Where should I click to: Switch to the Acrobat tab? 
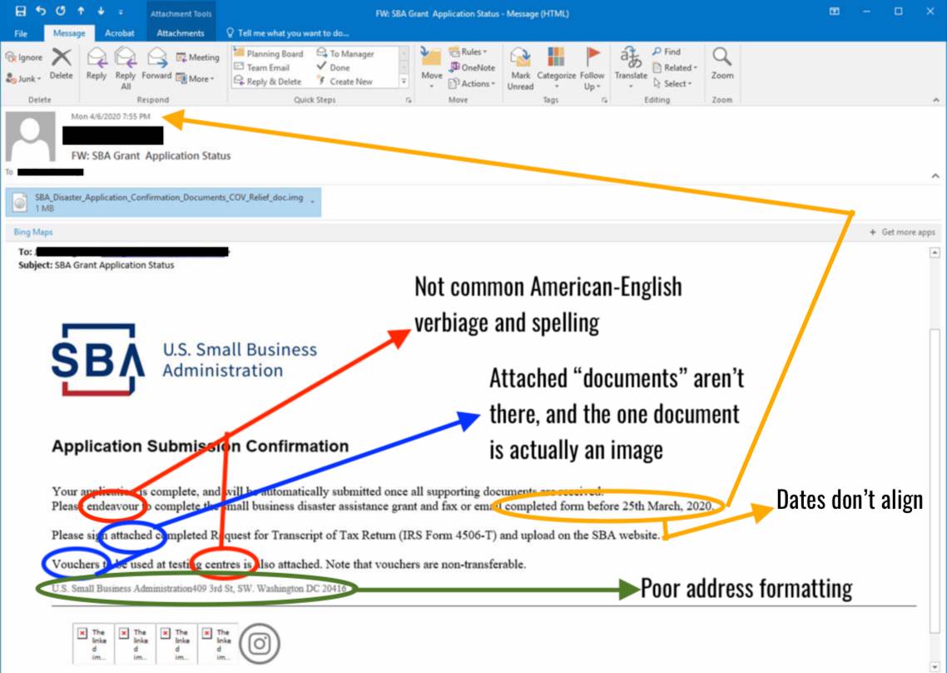pos(119,33)
